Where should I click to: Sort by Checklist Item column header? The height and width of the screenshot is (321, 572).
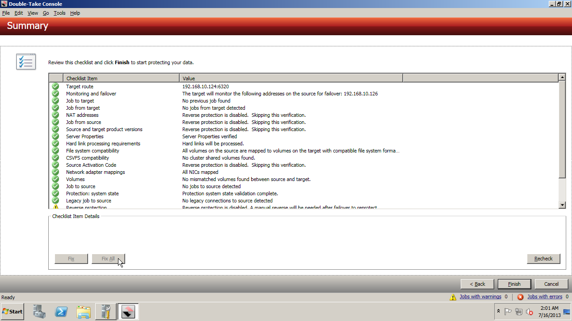coord(121,78)
